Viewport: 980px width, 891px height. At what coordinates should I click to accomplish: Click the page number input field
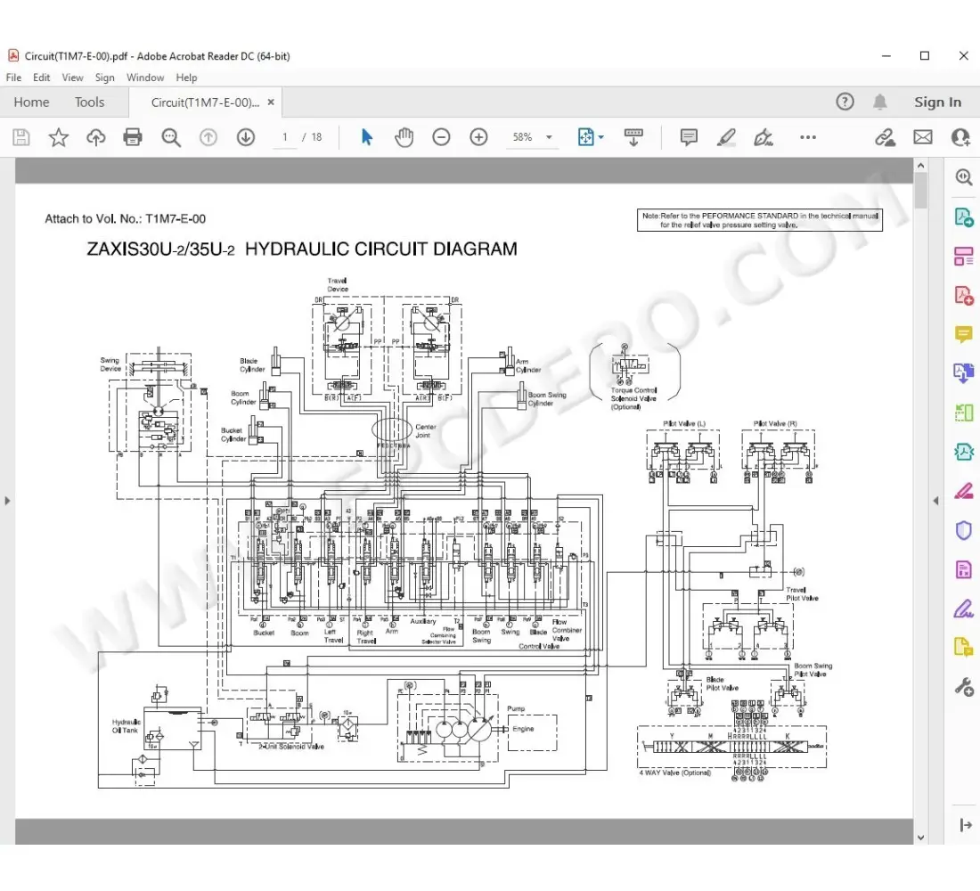[285, 137]
